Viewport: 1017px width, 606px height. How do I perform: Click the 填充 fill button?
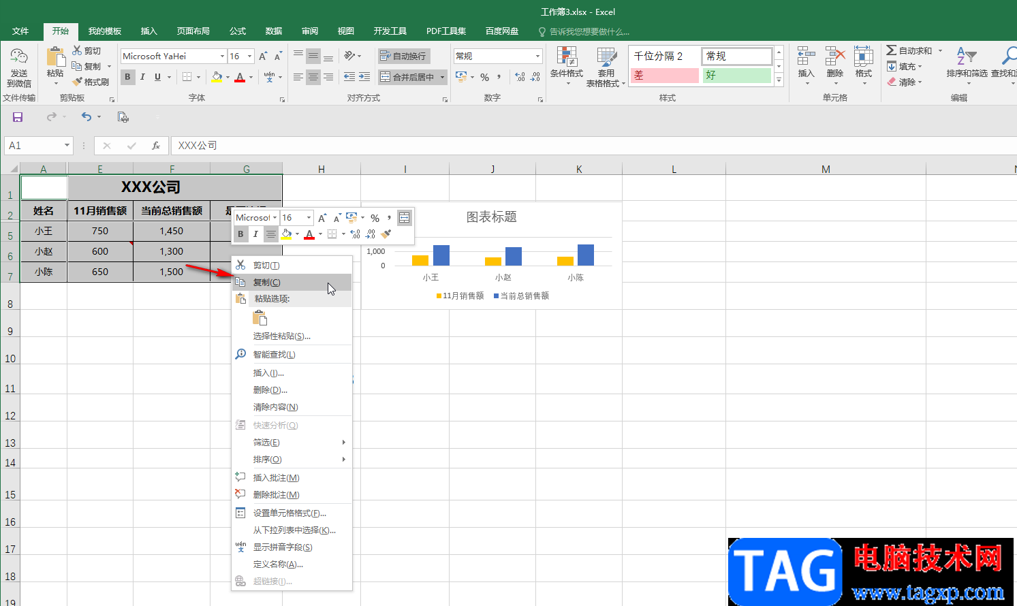click(905, 66)
